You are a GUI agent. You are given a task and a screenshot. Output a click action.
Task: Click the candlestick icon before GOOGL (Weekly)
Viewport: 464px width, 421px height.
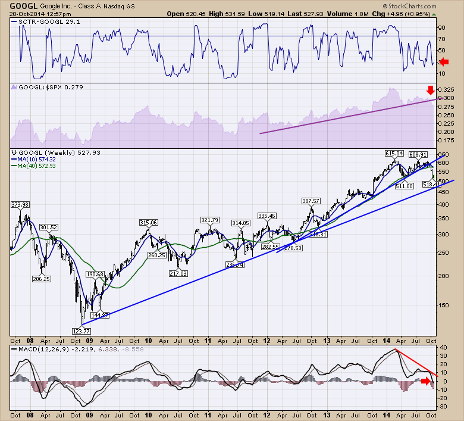[x=14, y=153]
